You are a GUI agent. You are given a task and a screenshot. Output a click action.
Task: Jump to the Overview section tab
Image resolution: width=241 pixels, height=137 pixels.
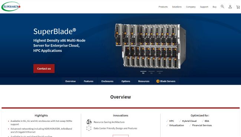click(70, 81)
